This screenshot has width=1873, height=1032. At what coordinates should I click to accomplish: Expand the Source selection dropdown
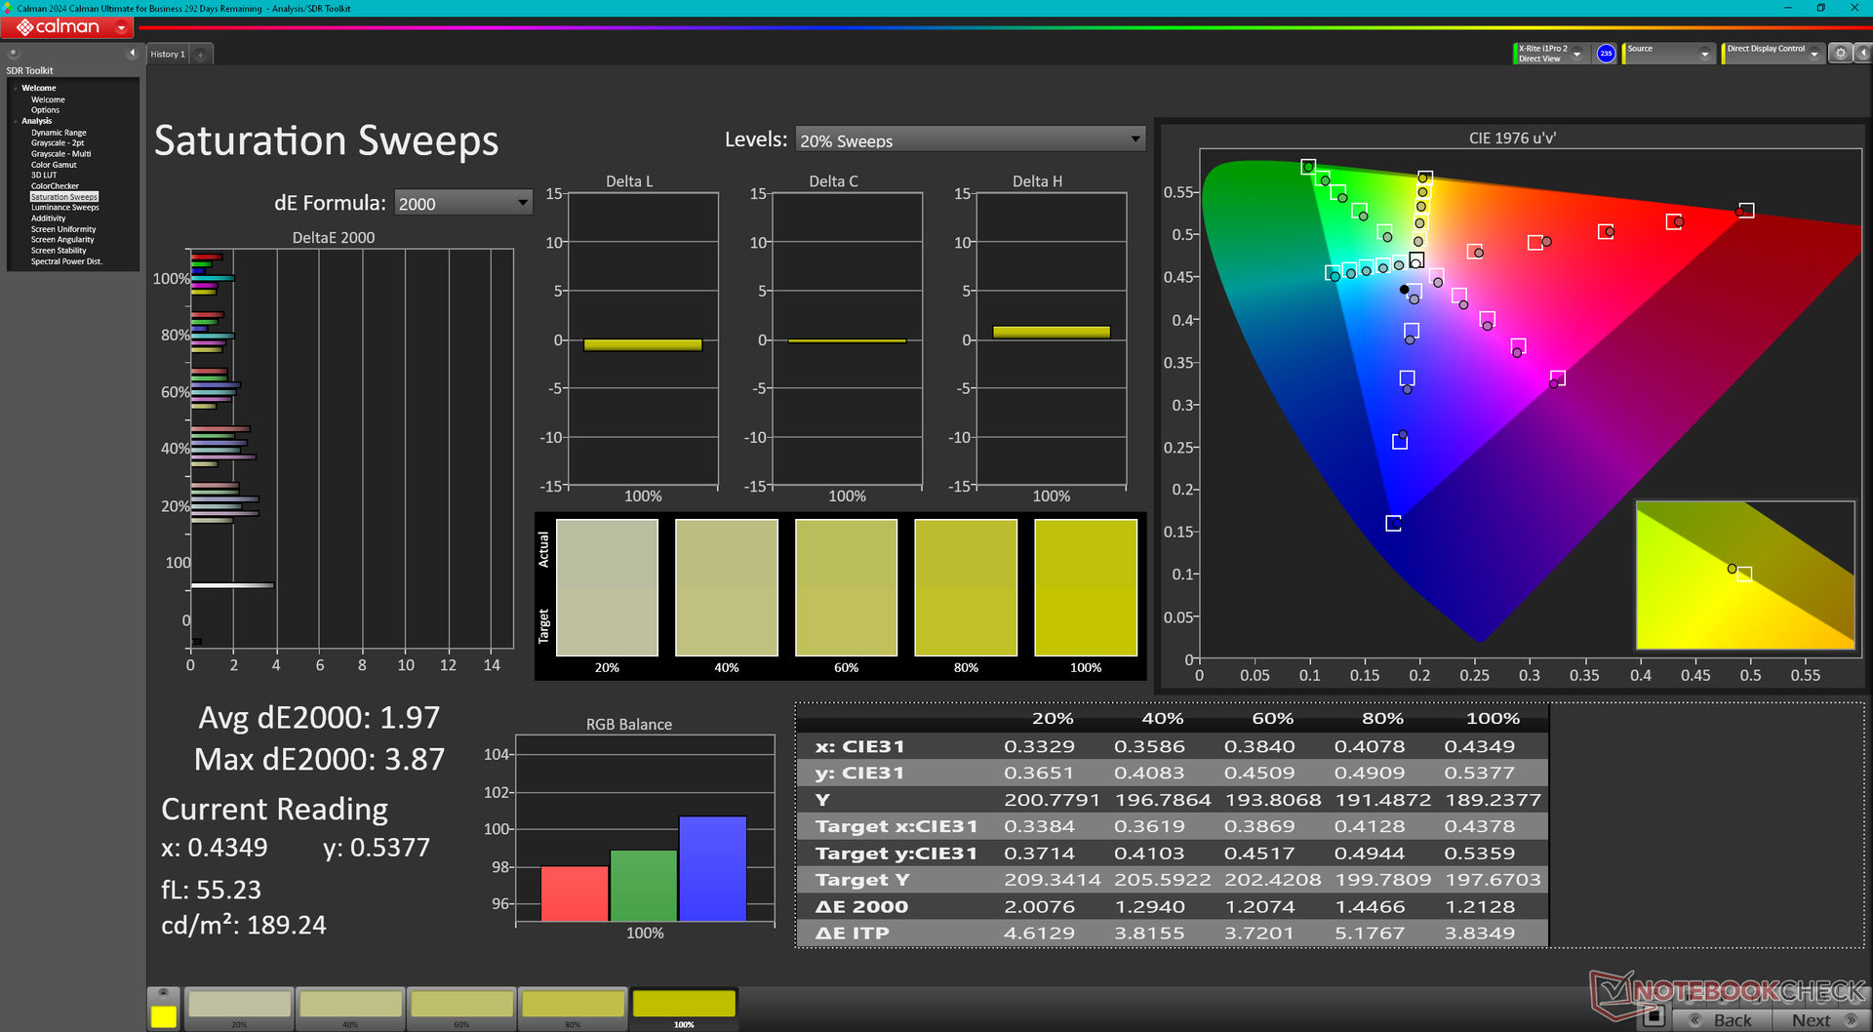tap(1704, 54)
